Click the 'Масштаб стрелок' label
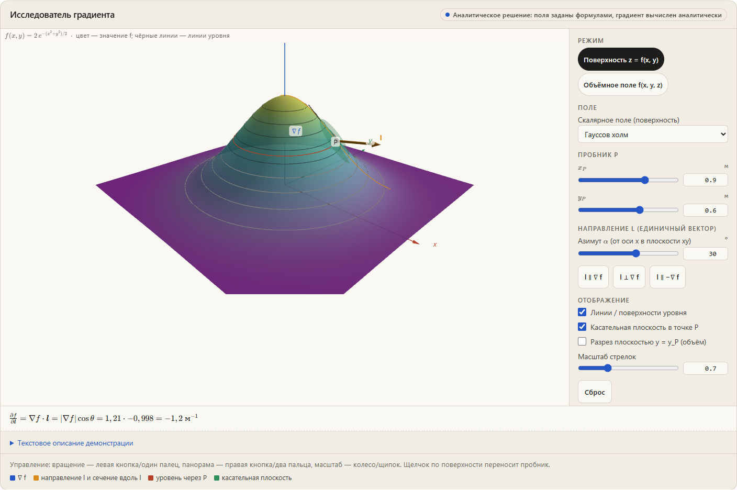737x490 pixels. tap(607, 357)
